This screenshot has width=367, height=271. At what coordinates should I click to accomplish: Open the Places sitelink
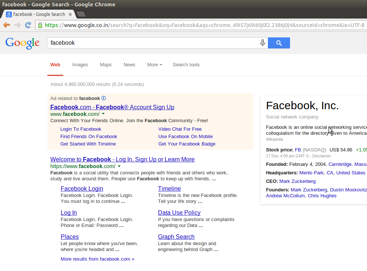(x=70, y=237)
